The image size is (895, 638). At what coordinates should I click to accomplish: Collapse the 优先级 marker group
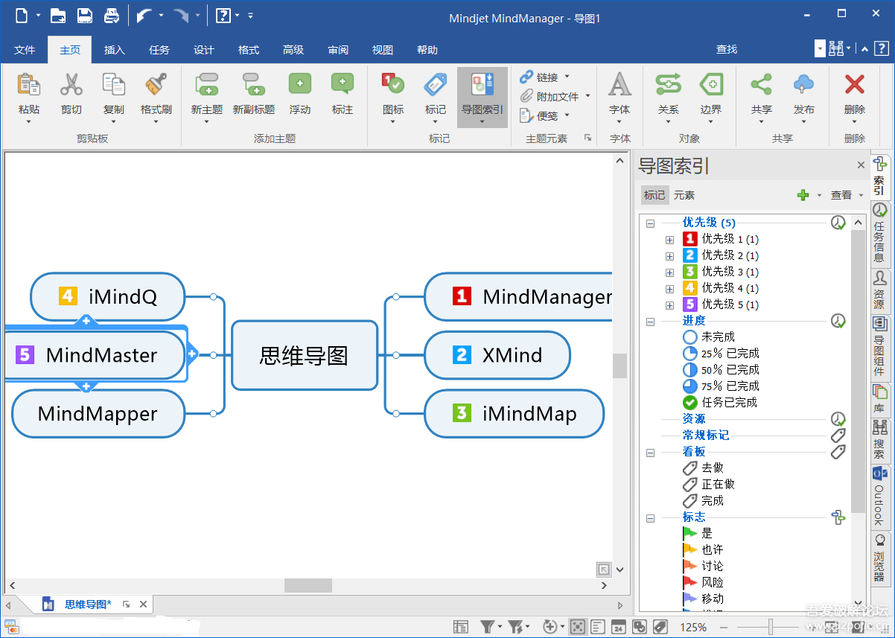[650, 222]
